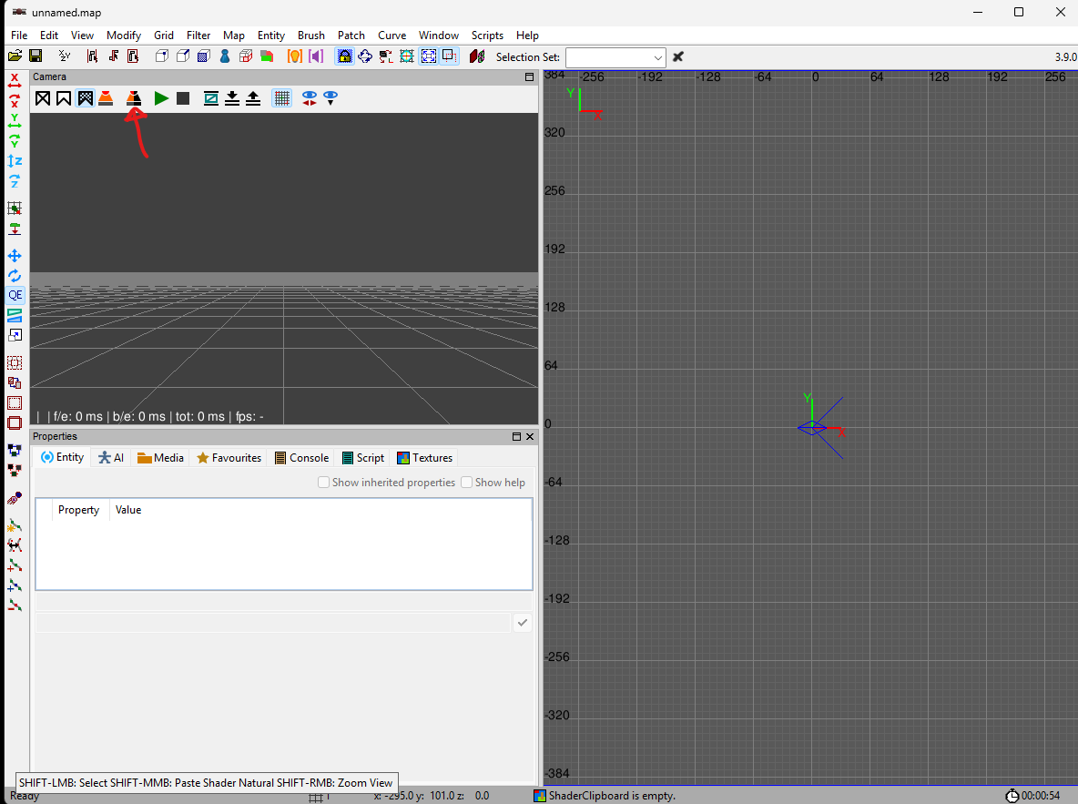Open the Patch menu
Screen dimensions: 1078x804
point(351,36)
